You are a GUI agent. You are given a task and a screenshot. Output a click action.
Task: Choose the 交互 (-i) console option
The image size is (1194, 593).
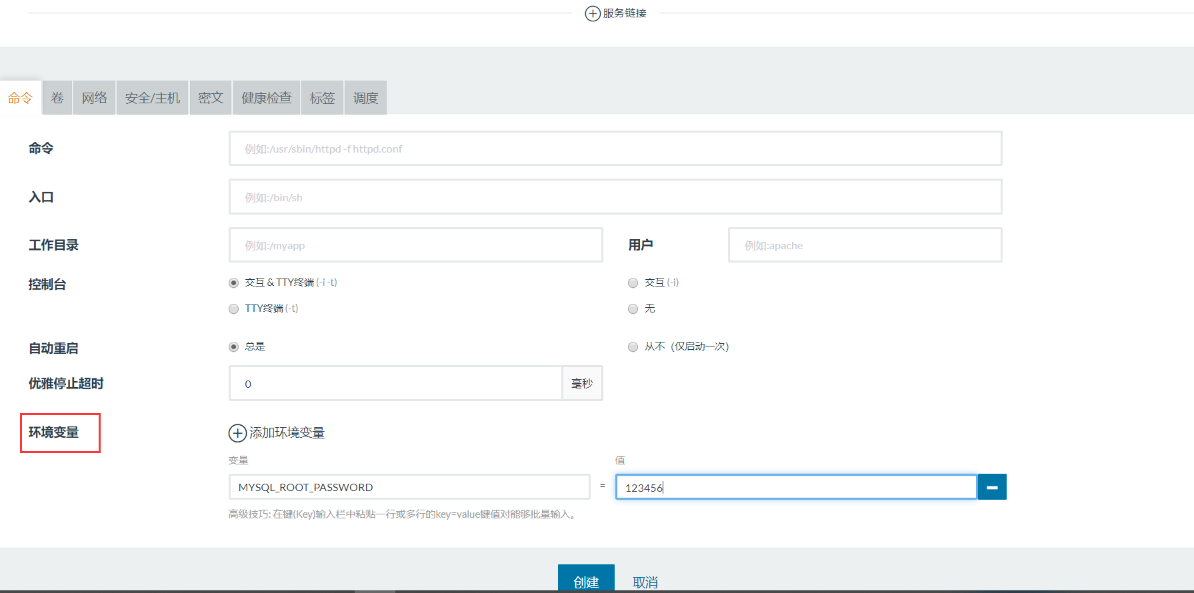(x=633, y=283)
